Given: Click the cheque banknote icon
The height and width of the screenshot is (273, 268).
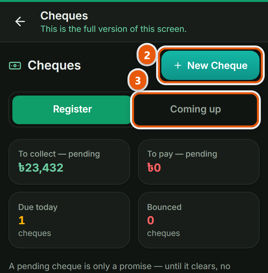Looking at the screenshot, I should pos(15,66).
